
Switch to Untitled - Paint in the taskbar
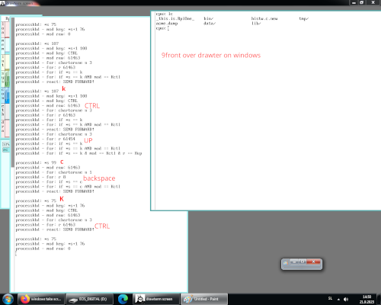[204, 299]
